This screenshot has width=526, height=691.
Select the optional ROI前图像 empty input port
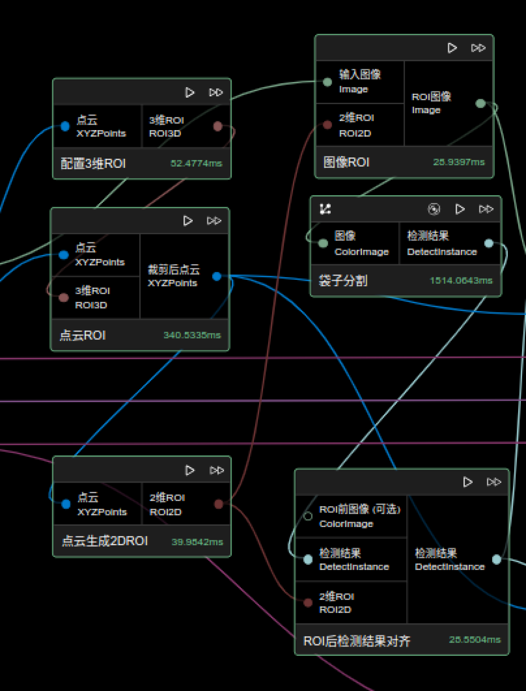pos(308,516)
